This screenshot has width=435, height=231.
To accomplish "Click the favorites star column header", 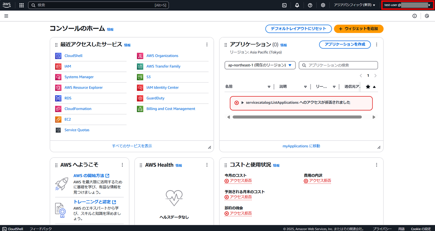I will 368,87.
